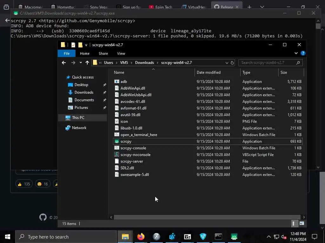This screenshot has width=325, height=243.
Task: Select Network in navigation pane
Action: coord(79,128)
